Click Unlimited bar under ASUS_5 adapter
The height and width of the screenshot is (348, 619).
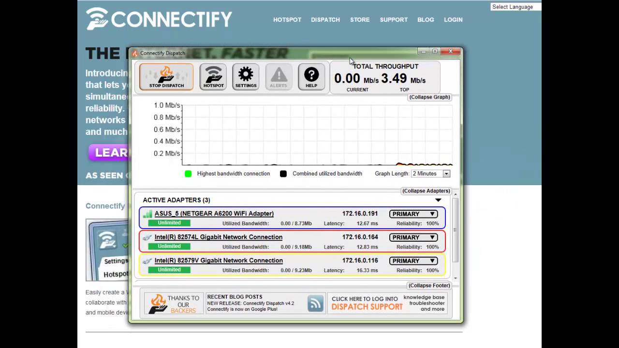tap(169, 223)
